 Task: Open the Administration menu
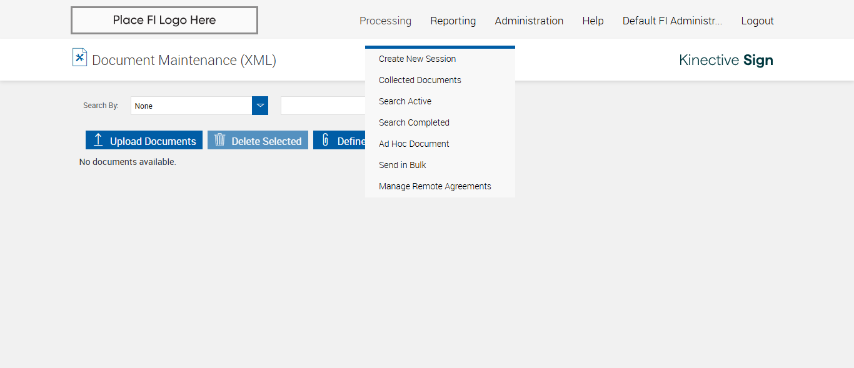[529, 21]
